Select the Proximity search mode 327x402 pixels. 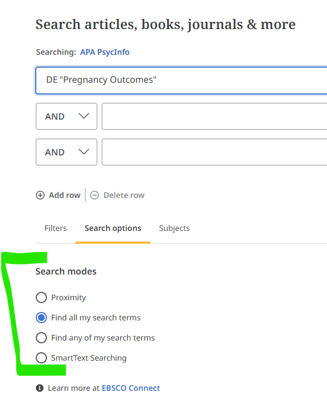point(41,297)
